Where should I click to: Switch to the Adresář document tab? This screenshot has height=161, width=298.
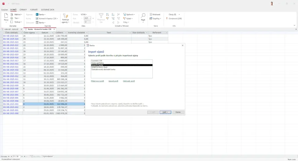[11, 29]
